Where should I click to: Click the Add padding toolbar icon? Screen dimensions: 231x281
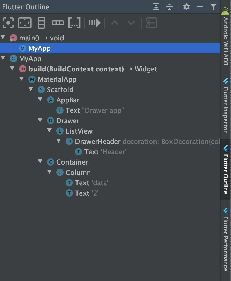pos(25,23)
